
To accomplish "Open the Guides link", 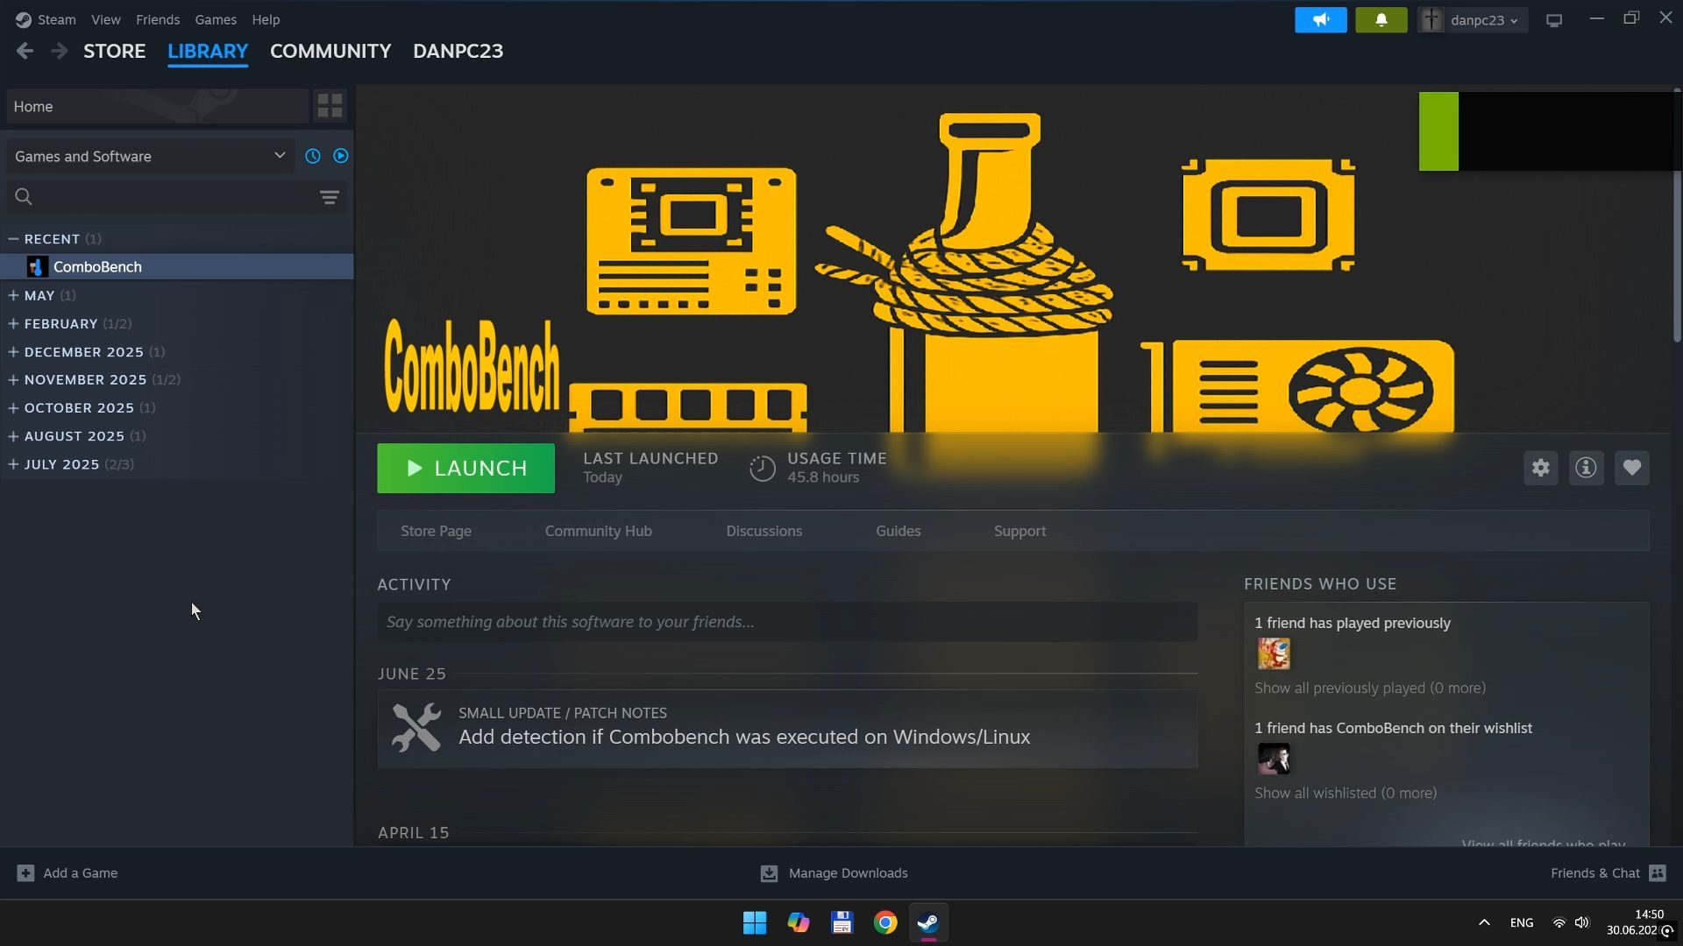I will pos(898,531).
